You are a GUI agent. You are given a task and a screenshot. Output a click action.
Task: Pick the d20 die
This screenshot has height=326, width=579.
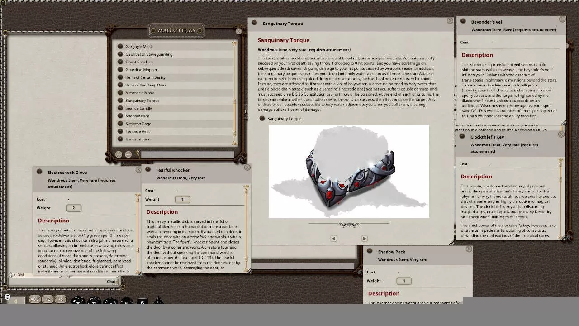78,301
